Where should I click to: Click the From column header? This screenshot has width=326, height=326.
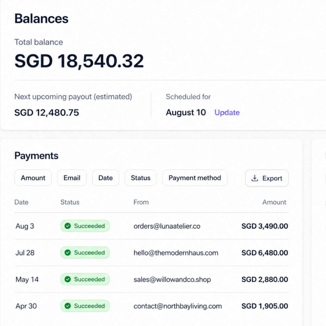141,202
